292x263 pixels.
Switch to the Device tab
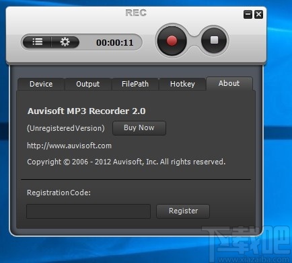click(x=41, y=84)
